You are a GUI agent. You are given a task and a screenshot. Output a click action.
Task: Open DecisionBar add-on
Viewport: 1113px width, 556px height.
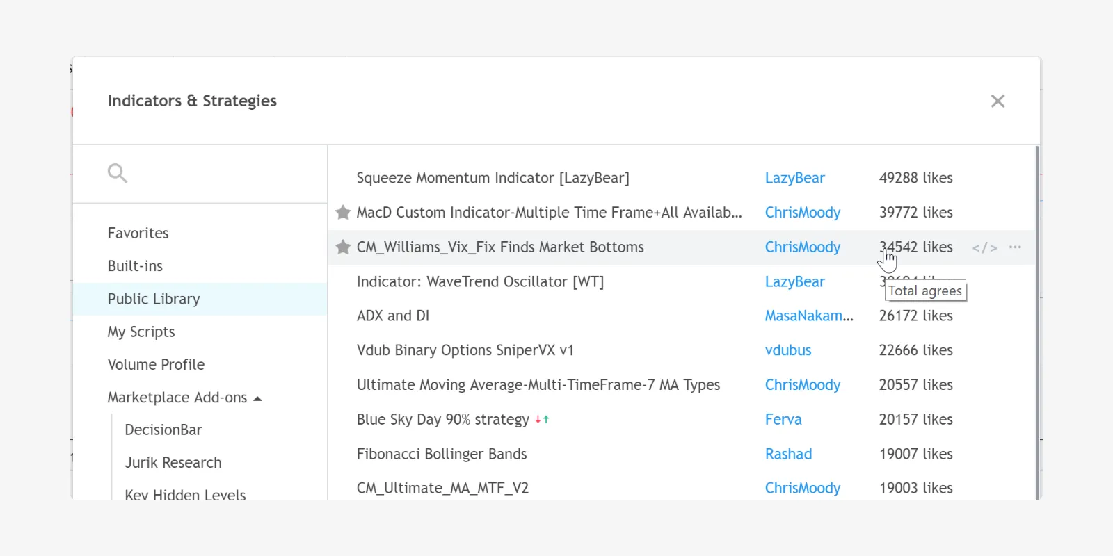point(163,430)
